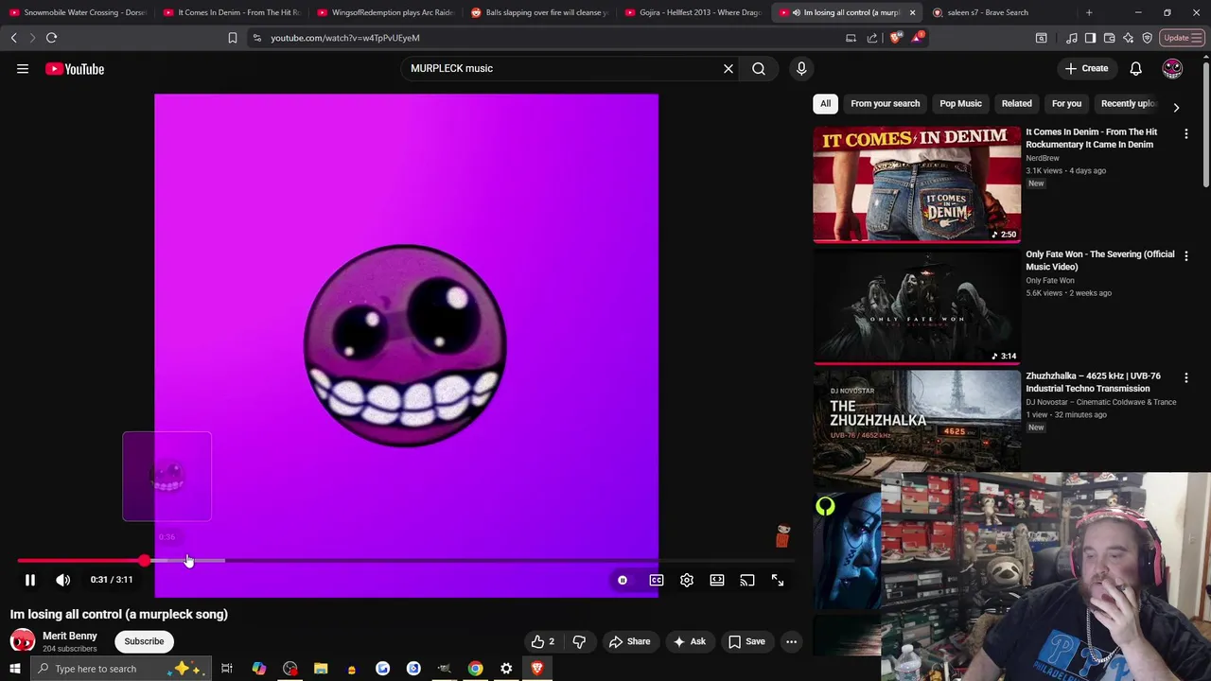Open options for It Comes In Denim video
This screenshot has height=681, width=1211.
click(1185, 134)
